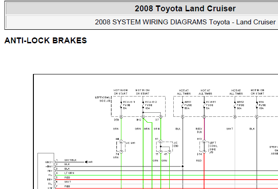Click 'HOT IN ON OR START' above ECU-IG 1 fuse
The width and height of the screenshot is (278, 189).
click(120, 92)
